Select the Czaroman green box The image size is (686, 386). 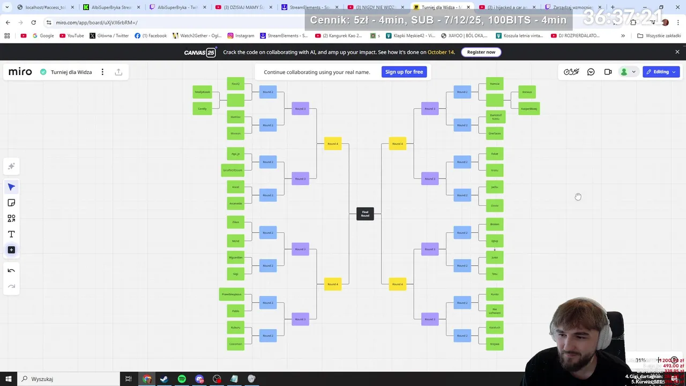[235, 344]
